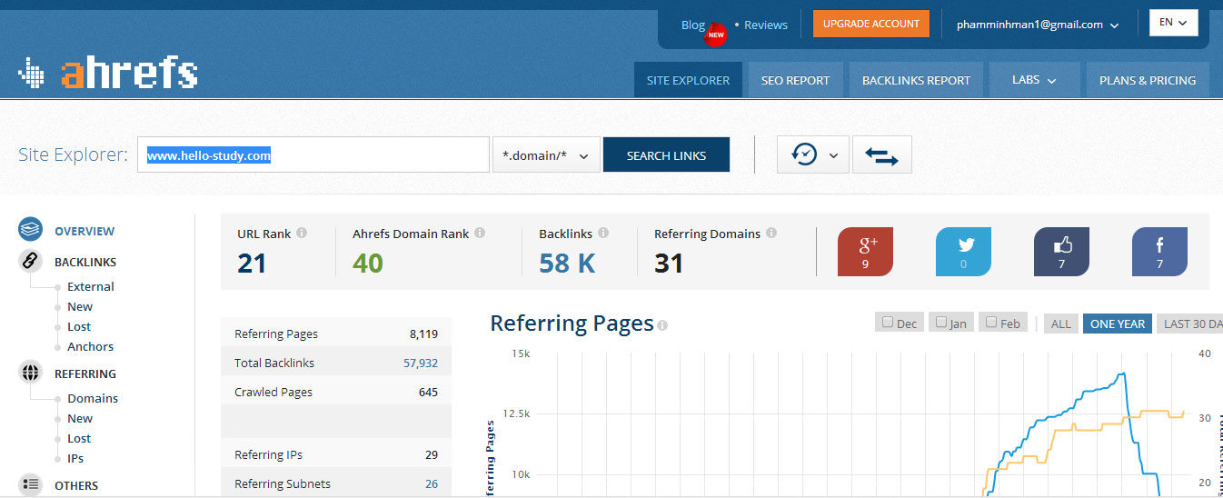Click the 57,932 Total Backlinks value
The width and height of the screenshot is (1223, 498).
click(x=421, y=363)
